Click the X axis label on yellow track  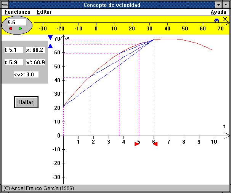point(225,19)
